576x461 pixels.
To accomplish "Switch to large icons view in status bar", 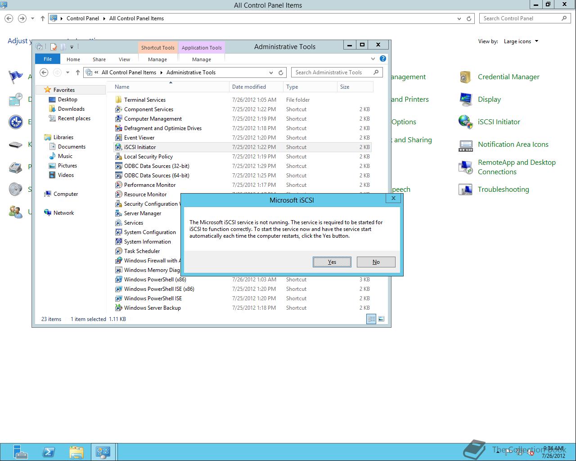I will click(x=381, y=319).
